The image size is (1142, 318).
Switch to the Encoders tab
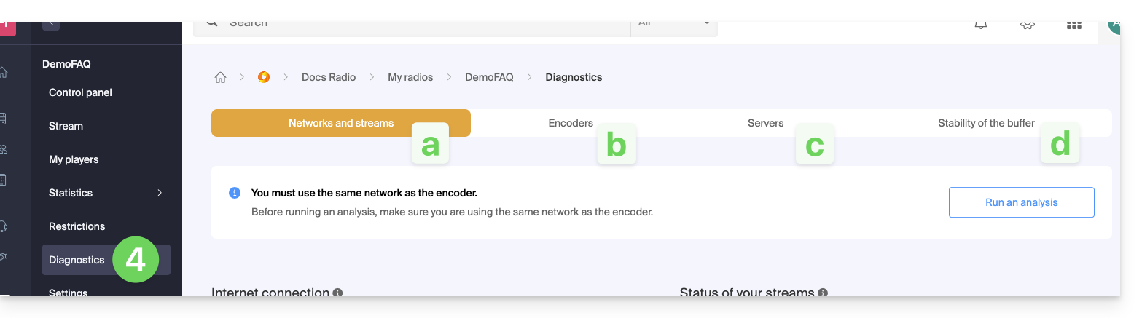tap(571, 123)
